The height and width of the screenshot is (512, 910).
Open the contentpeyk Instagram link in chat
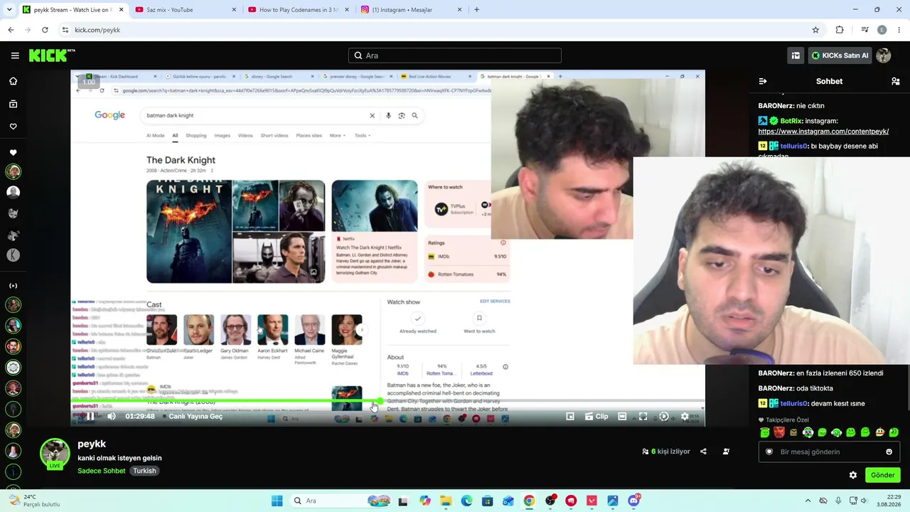coord(823,131)
